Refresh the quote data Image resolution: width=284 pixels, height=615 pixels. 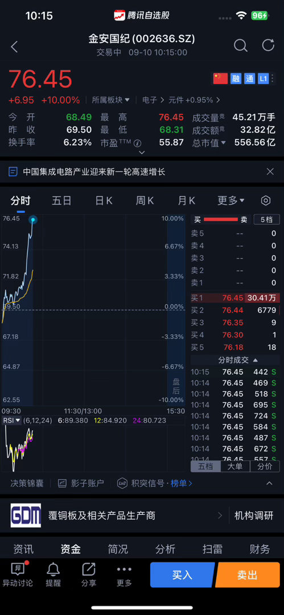[x=268, y=45]
